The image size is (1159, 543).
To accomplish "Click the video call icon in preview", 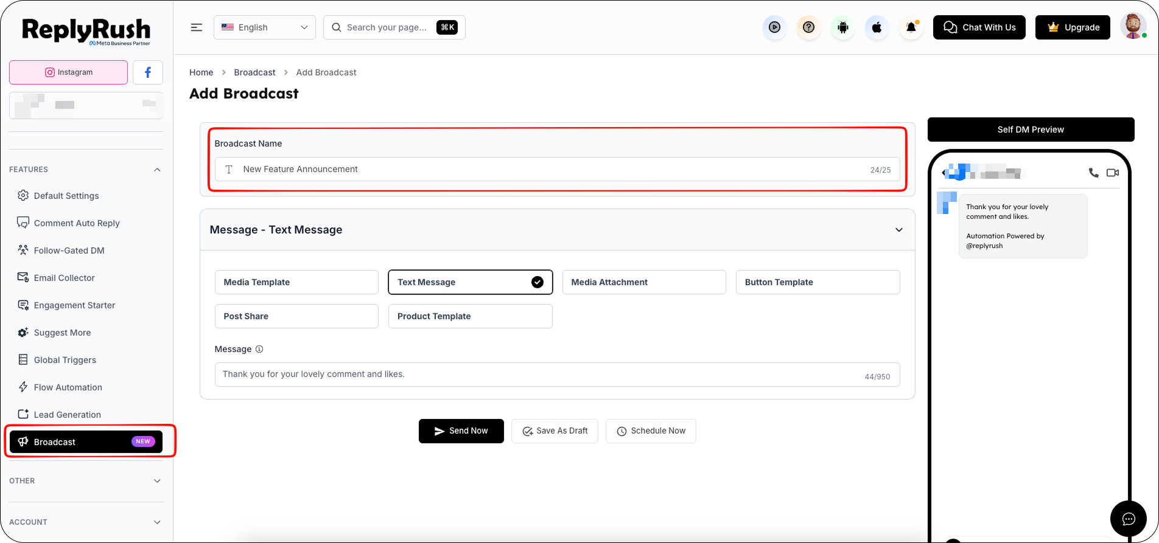I will pos(1113,173).
